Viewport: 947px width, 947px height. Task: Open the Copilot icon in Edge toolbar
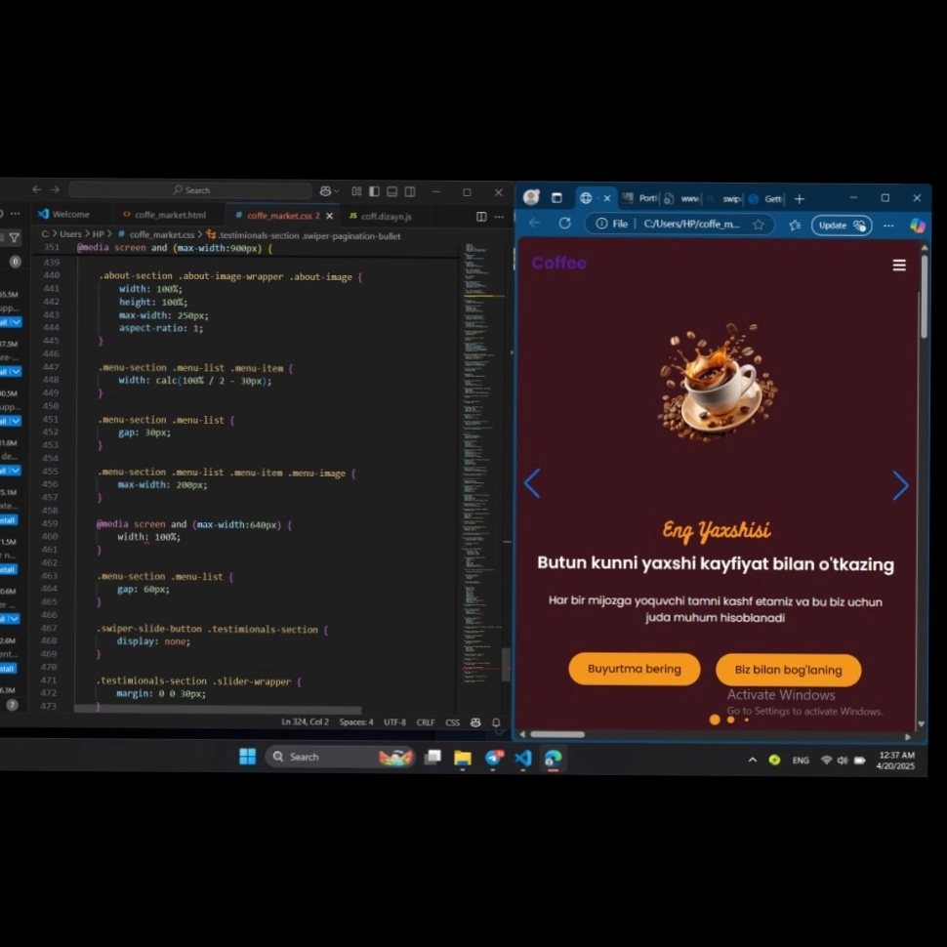coord(917,226)
